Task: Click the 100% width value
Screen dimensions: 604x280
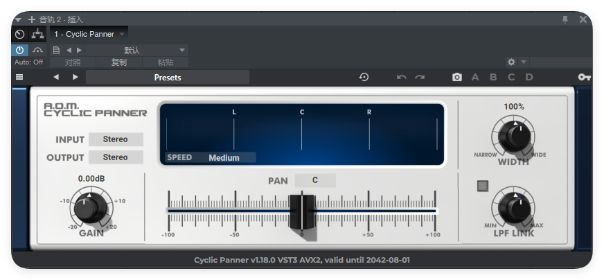Action: pos(514,107)
